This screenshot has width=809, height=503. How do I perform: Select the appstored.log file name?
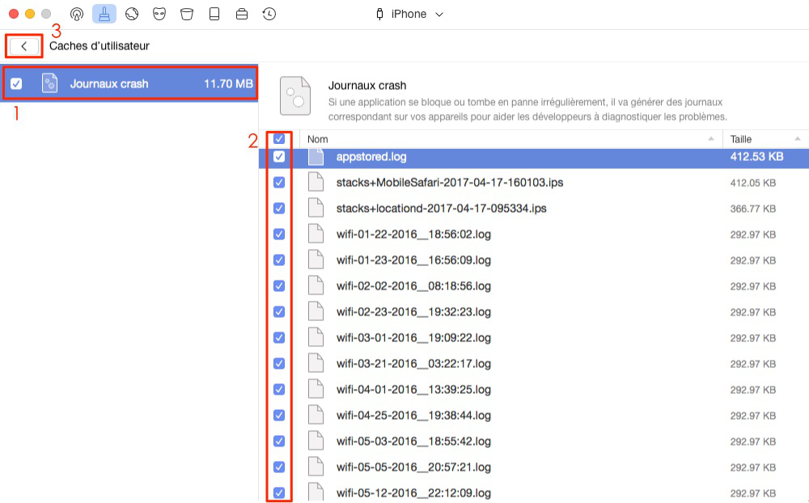(x=371, y=156)
